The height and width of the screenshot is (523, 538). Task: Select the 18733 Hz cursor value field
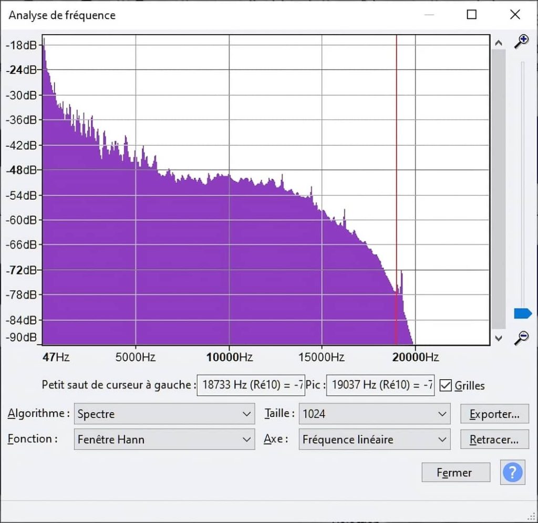[x=251, y=385]
